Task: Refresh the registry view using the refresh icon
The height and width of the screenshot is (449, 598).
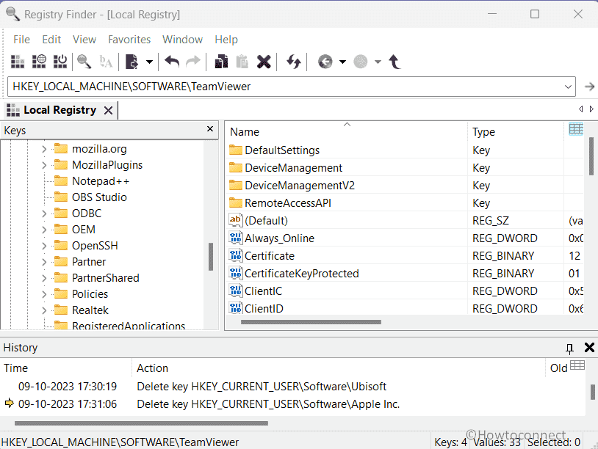Action: [x=293, y=62]
